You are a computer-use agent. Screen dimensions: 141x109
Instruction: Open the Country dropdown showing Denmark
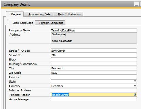94,86
